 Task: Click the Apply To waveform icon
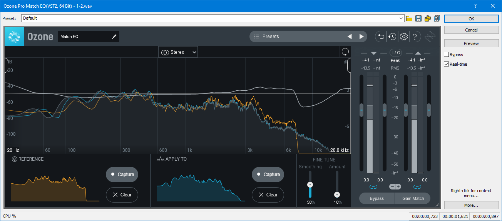point(160,159)
